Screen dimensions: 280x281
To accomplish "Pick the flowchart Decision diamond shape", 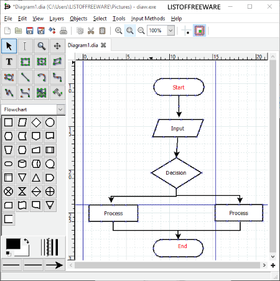I will [x=36, y=122].
